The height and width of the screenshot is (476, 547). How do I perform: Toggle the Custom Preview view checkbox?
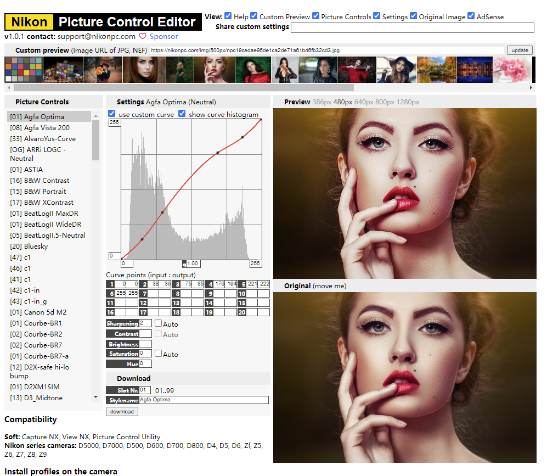[254, 16]
